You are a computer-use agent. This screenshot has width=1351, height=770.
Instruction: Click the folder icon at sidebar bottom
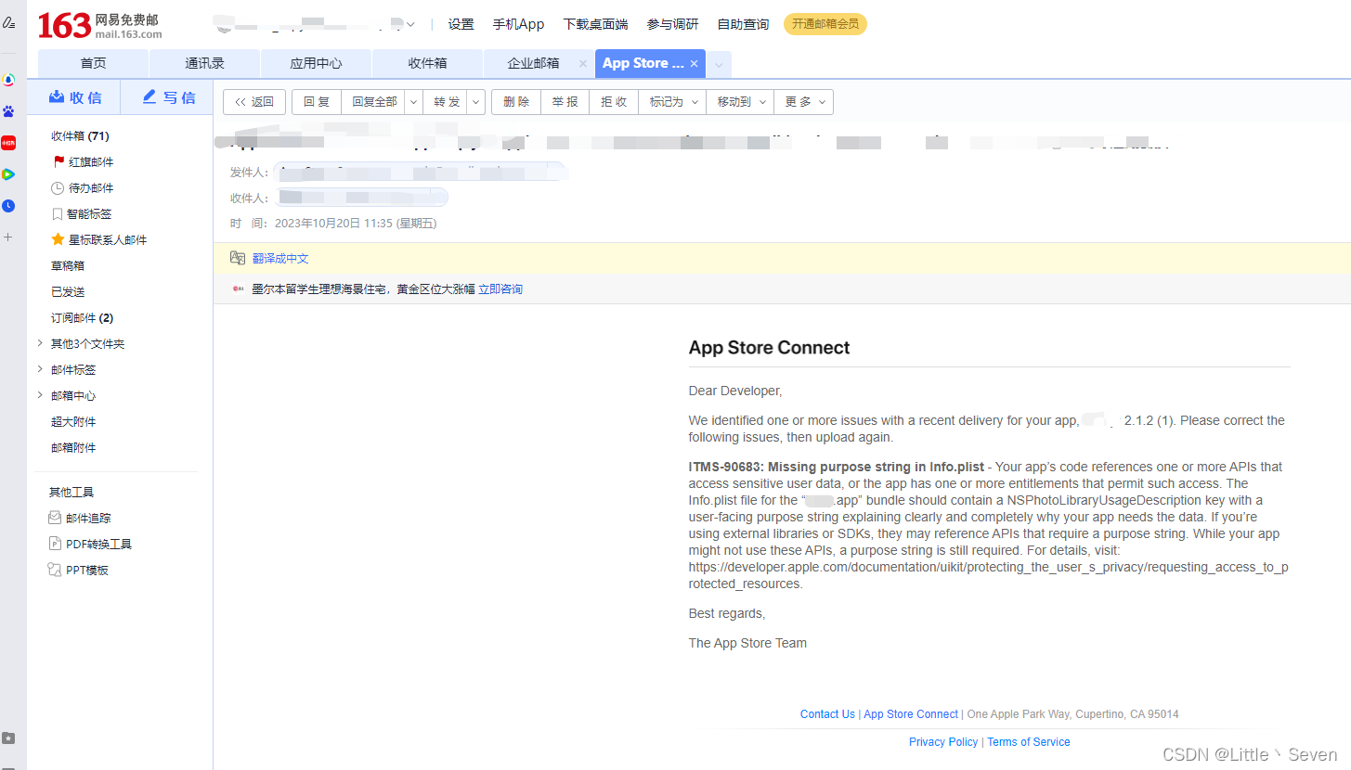[8, 738]
